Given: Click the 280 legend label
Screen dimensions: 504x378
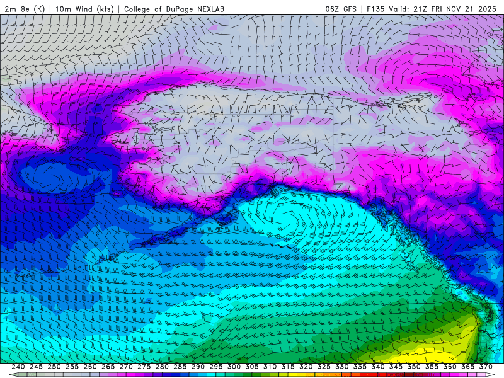Looking at the screenshot, I should click(x=162, y=367).
